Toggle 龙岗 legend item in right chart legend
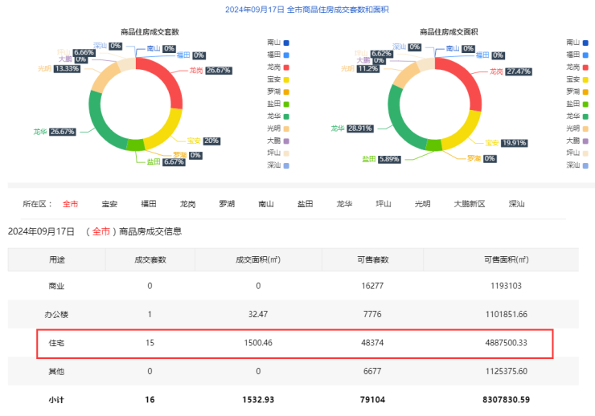This screenshot has height=416, width=595. point(578,67)
